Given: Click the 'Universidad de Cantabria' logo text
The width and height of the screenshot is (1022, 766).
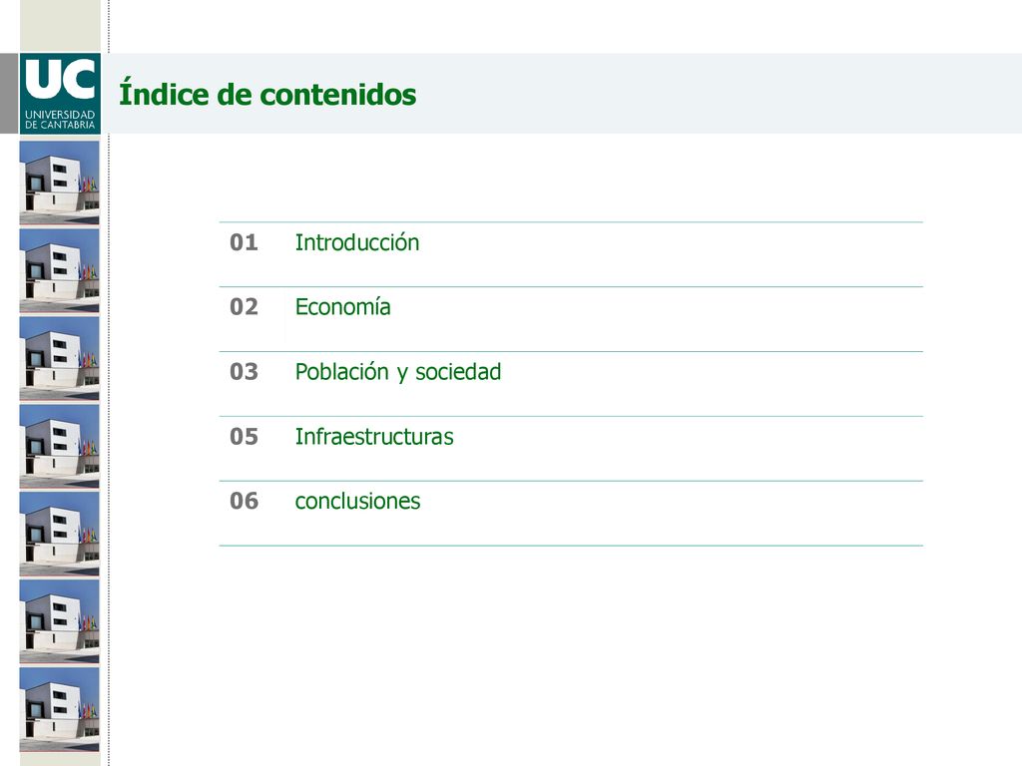Looking at the screenshot, I should 60,120.
